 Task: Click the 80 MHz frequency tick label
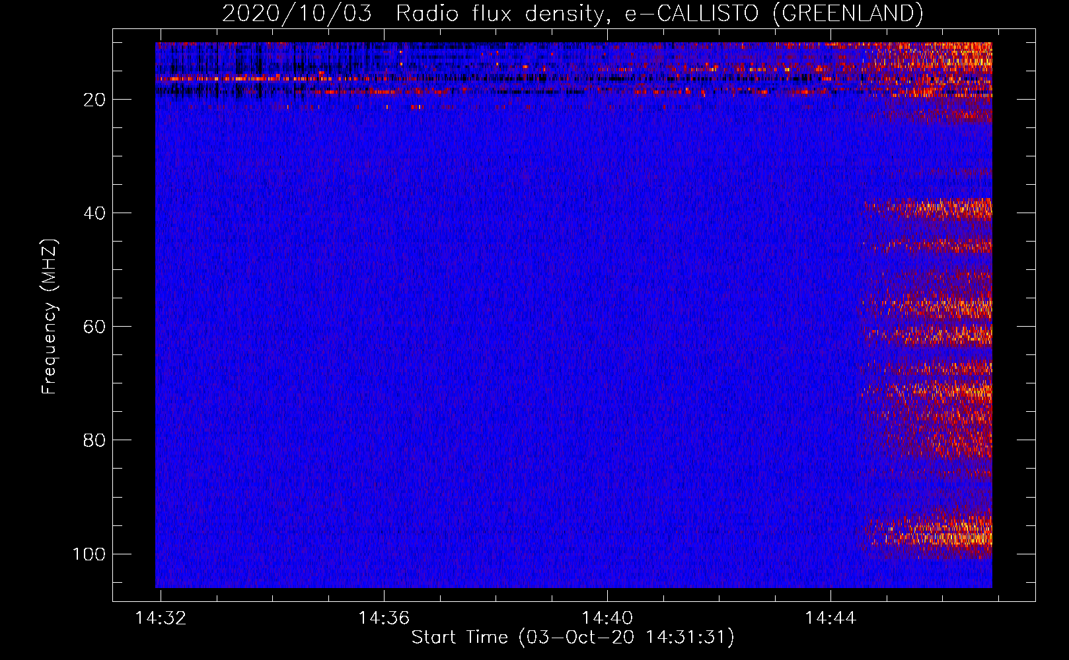tap(94, 440)
